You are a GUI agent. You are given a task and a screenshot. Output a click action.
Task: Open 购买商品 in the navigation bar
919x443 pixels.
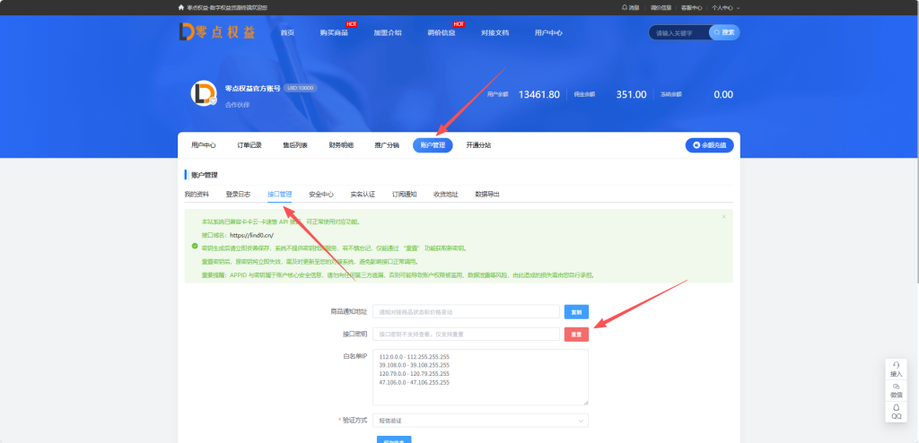[333, 32]
